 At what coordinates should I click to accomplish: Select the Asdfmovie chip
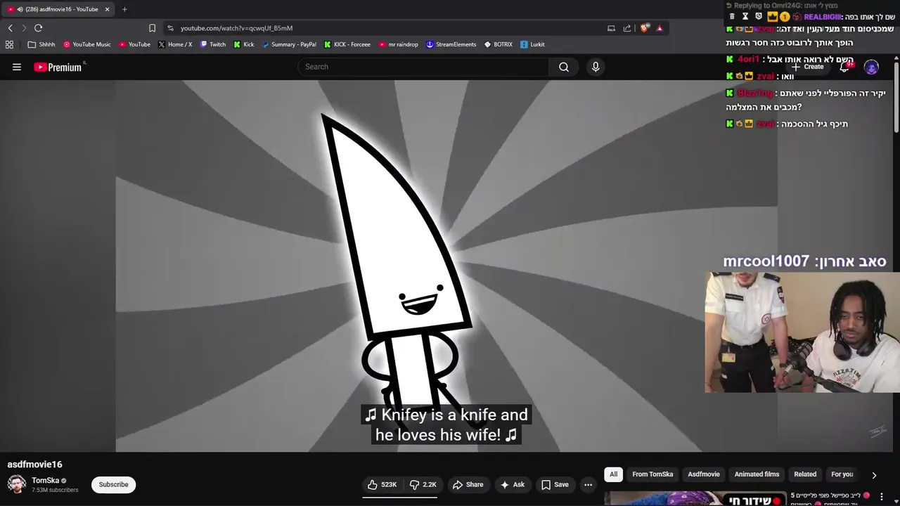[x=704, y=474]
